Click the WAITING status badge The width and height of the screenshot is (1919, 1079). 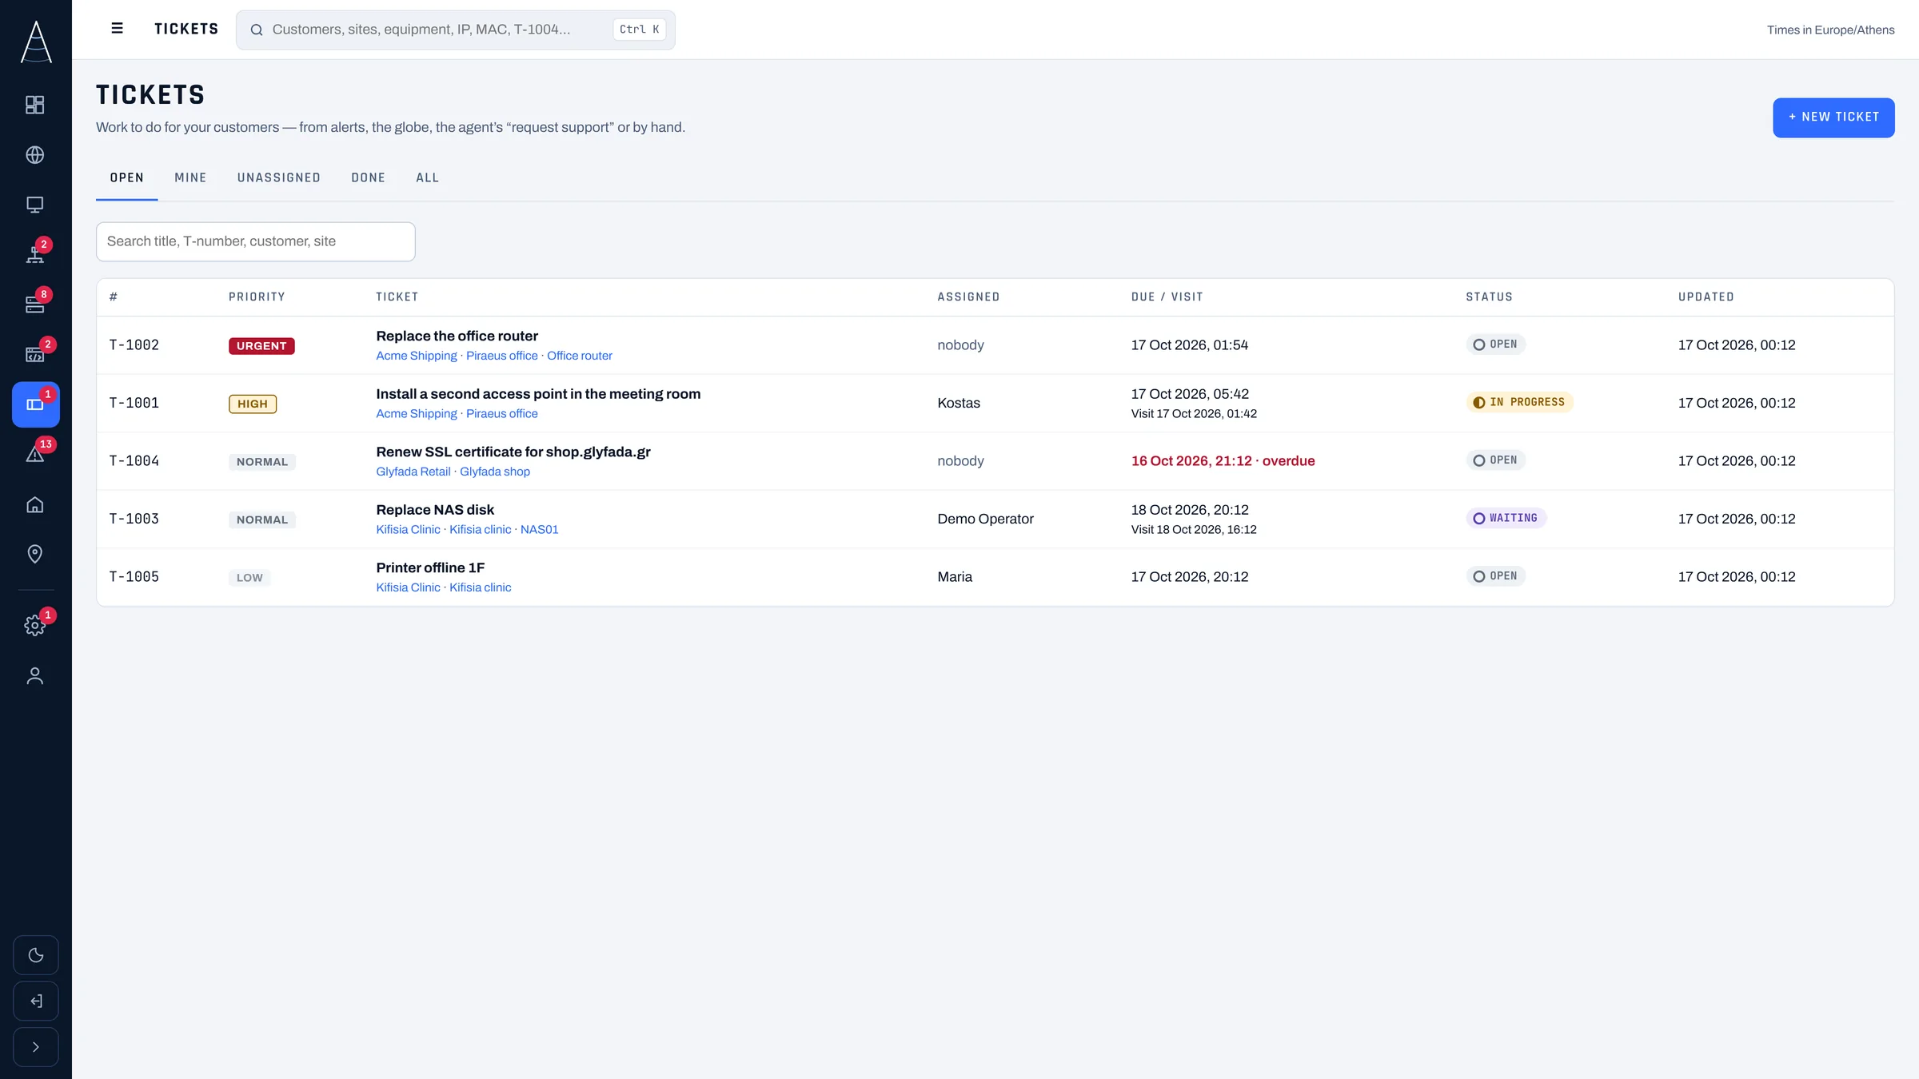click(1506, 518)
